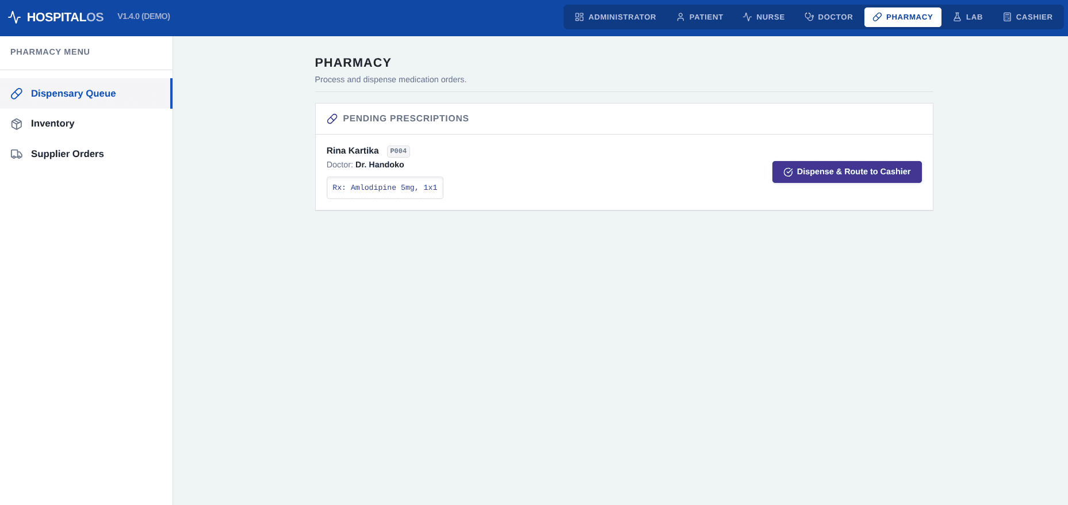Click the Administrator grid icon
This screenshot has width=1068, height=505.
tap(579, 17)
